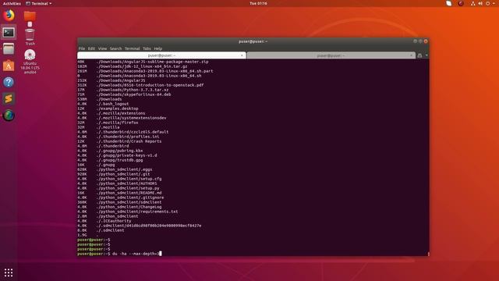The height and width of the screenshot is (281, 499).
Task: Open the File menu in terminal
Action: point(82,48)
